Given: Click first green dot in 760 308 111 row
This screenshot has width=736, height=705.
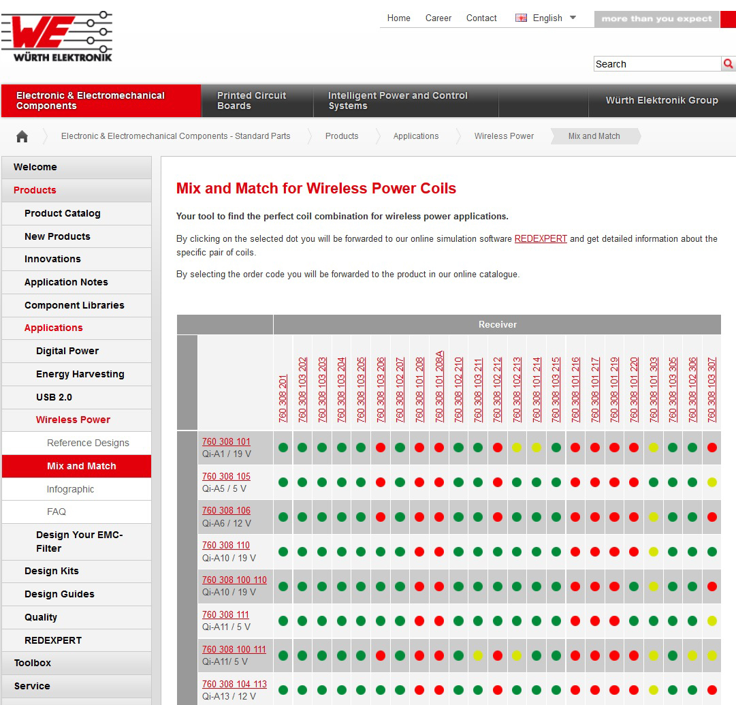Looking at the screenshot, I should (283, 621).
